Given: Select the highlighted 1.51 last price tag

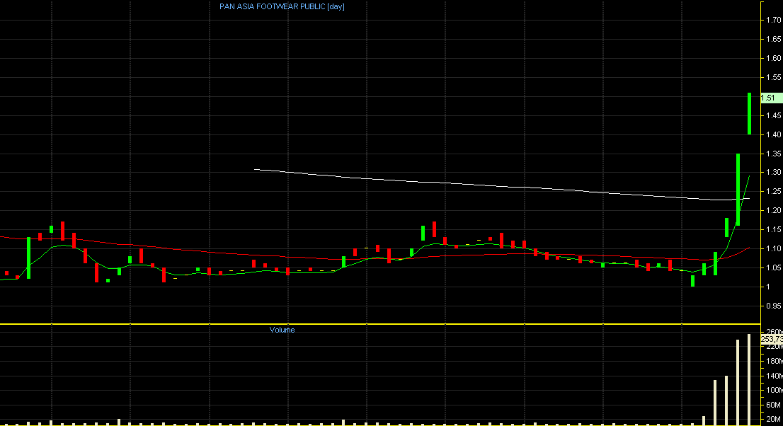Looking at the screenshot, I should point(772,98).
